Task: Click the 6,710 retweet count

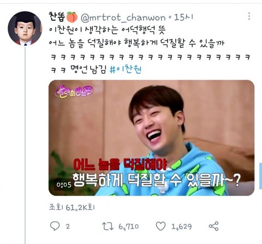Action: point(129,227)
